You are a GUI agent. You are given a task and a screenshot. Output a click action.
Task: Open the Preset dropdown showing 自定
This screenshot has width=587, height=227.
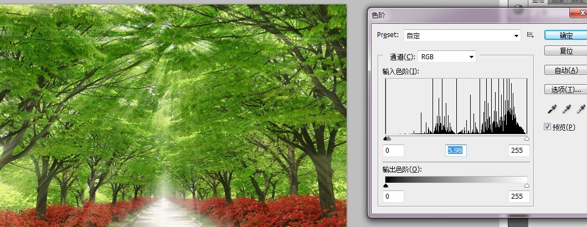click(462, 35)
